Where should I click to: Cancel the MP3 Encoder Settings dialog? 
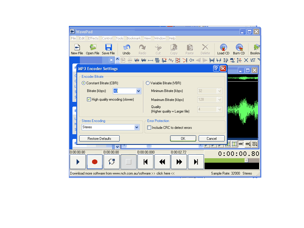coord(211,139)
